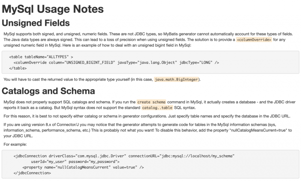Click the jdbcConnection driverClass code line
301x181 pixels.
(x=124, y=156)
